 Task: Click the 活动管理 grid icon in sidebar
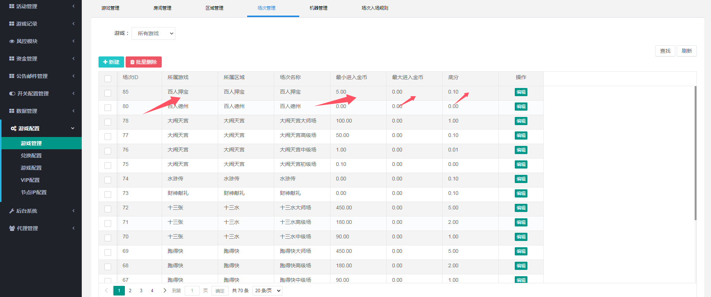click(12, 6)
